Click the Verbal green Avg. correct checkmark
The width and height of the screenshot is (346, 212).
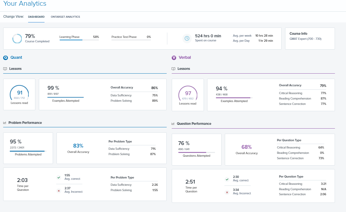(227, 179)
